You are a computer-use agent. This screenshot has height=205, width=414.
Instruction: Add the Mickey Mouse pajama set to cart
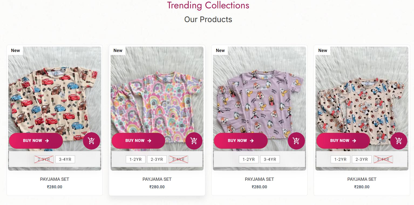click(x=399, y=141)
